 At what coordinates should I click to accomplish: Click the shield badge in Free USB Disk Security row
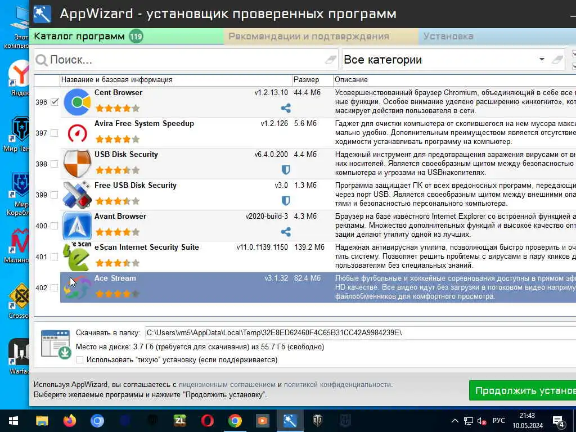(285, 201)
